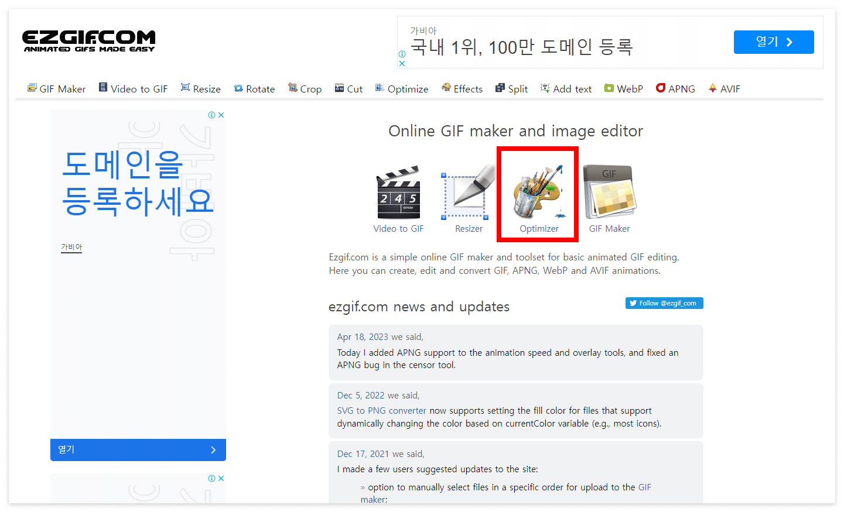Click the Resize icon in the nav bar
The image size is (844, 512).
[185, 87]
